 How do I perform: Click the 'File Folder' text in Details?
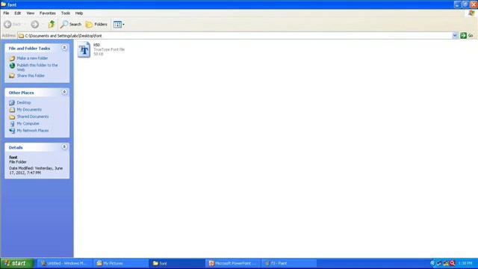(x=18, y=162)
